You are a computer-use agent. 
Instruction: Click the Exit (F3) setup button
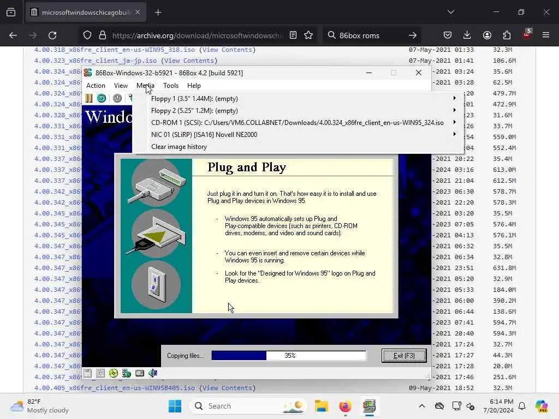click(x=404, y=356)
